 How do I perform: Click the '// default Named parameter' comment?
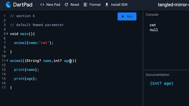click(x=37, y=25)
